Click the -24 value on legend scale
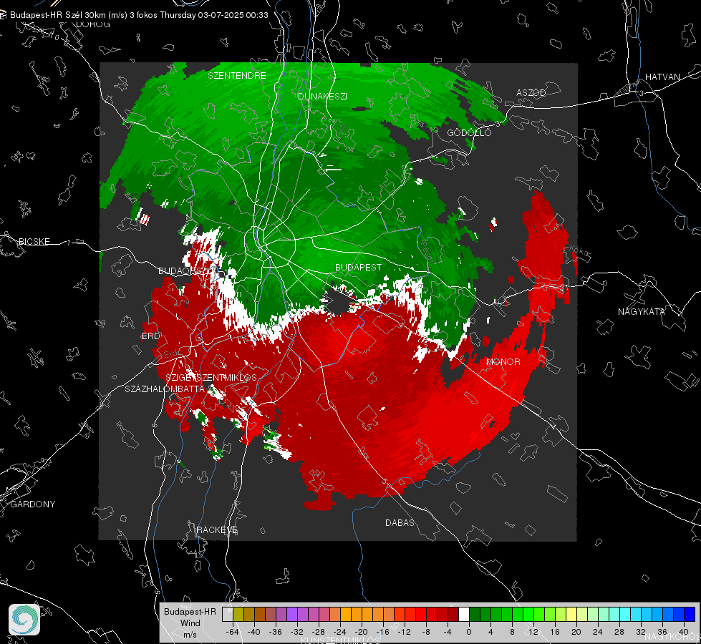 click(340, 632)
